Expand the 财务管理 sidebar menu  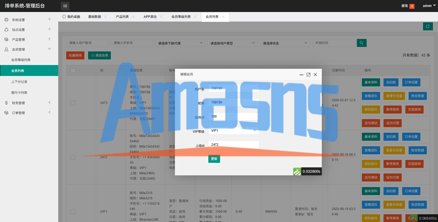point(29,103)
